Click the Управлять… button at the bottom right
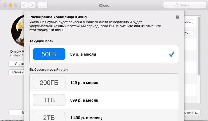This screenshot has height=121, width=208. tap(192, 112)
